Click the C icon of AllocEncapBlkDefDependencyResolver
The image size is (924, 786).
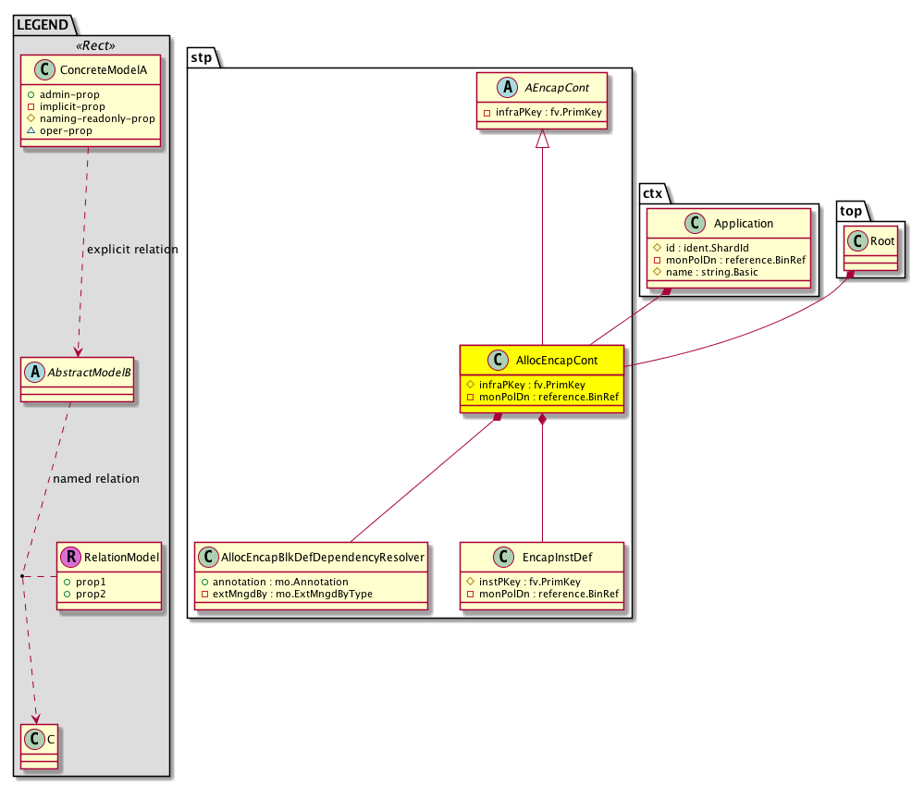pyautogui.click(x=209, y=557)
